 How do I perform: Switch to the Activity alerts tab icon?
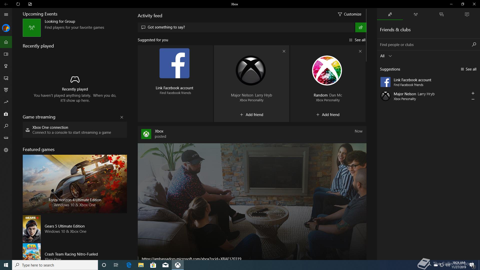(x=467, y=14)
